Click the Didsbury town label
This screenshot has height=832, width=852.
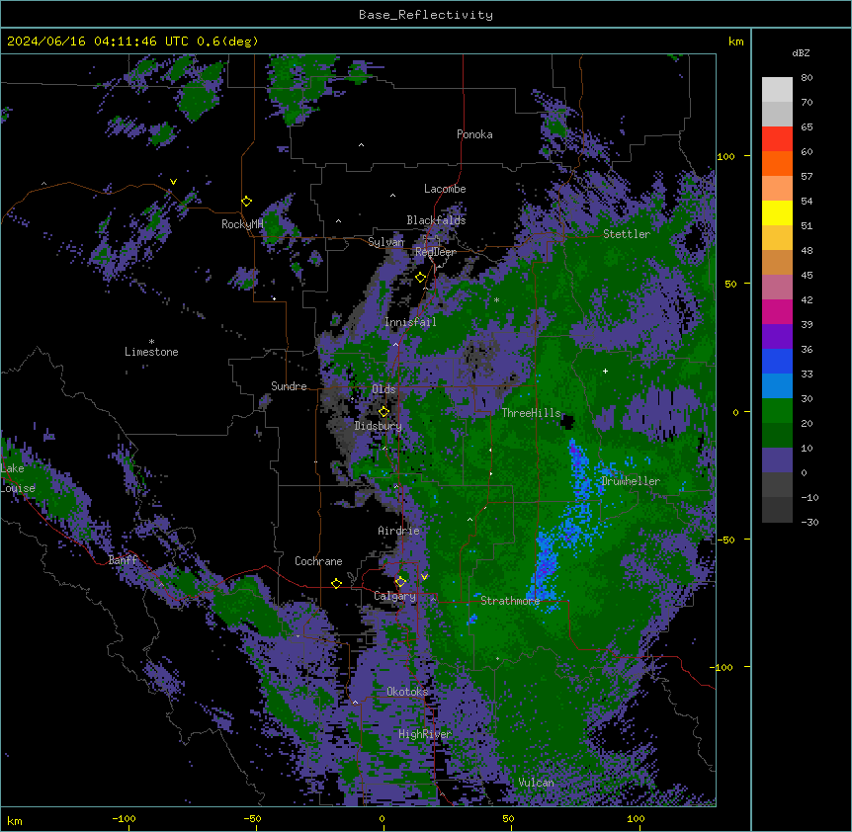(x=378, y=426)
